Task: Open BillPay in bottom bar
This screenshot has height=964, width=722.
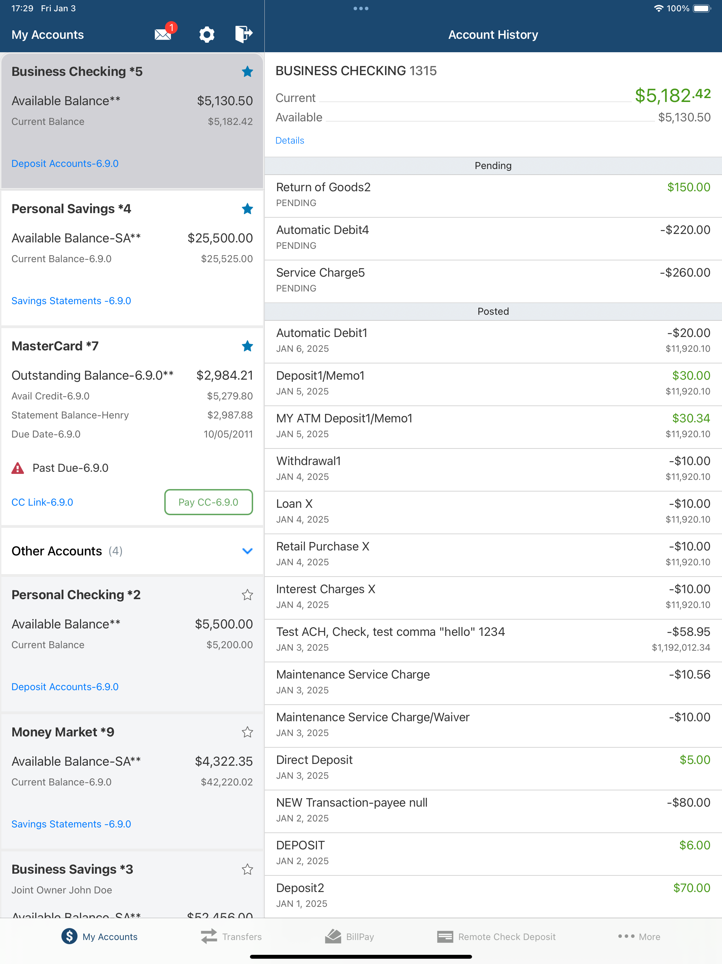Action: (349, 936)
